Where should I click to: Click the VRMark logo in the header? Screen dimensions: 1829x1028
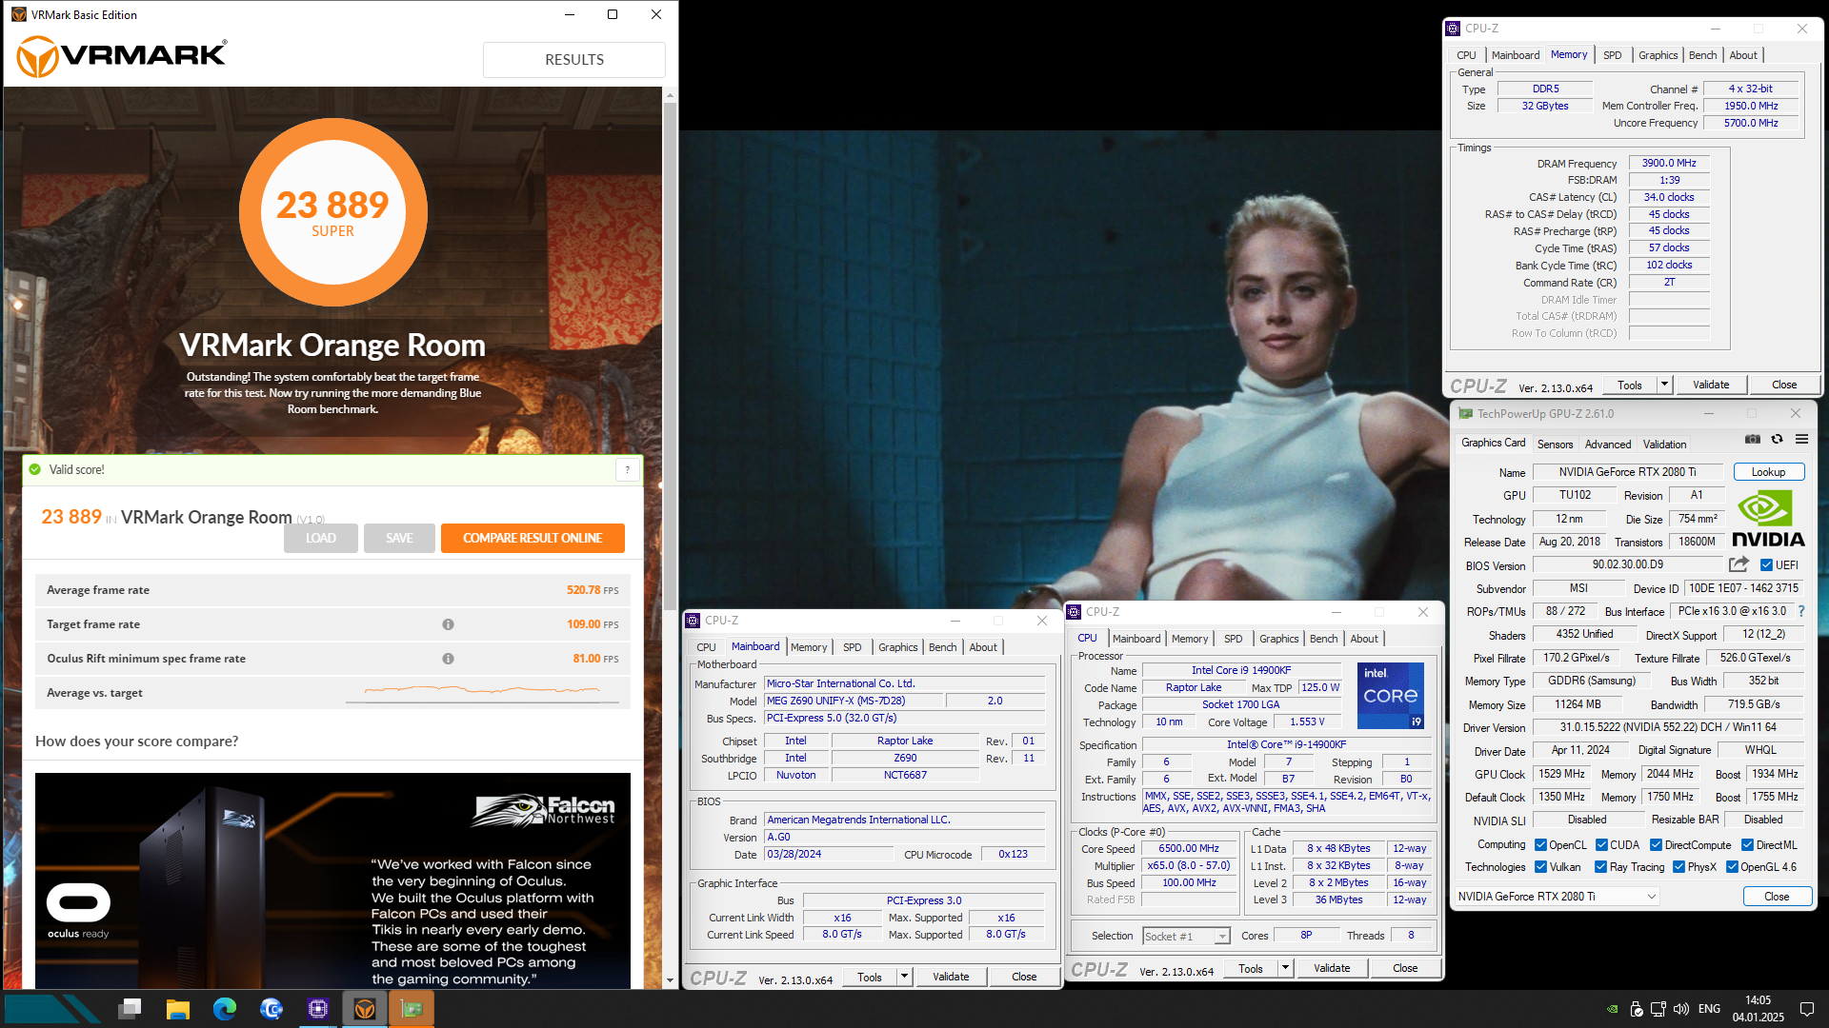point(122,57)
